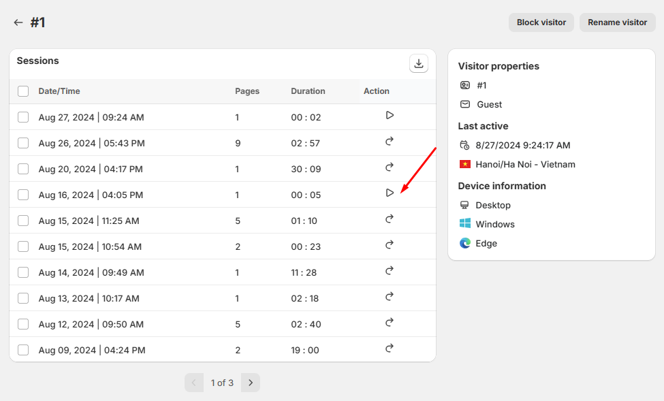
Task: Click action icon for Aug 14 09:49 AM session
Action: point(390,271)
